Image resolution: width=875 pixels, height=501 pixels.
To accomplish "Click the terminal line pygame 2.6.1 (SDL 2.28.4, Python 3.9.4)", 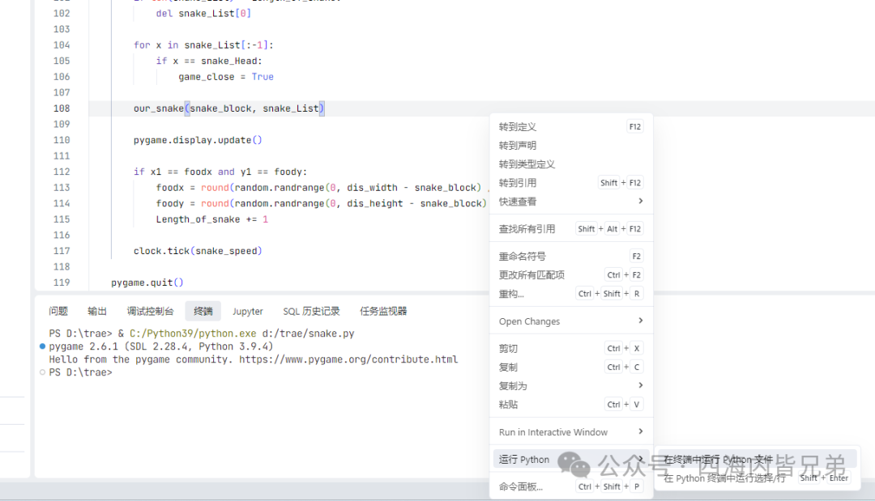I will point(160,346).
